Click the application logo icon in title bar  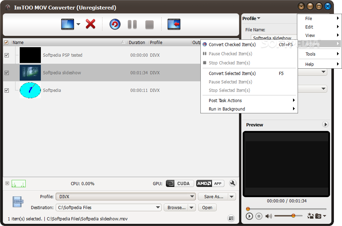(8, 7)
